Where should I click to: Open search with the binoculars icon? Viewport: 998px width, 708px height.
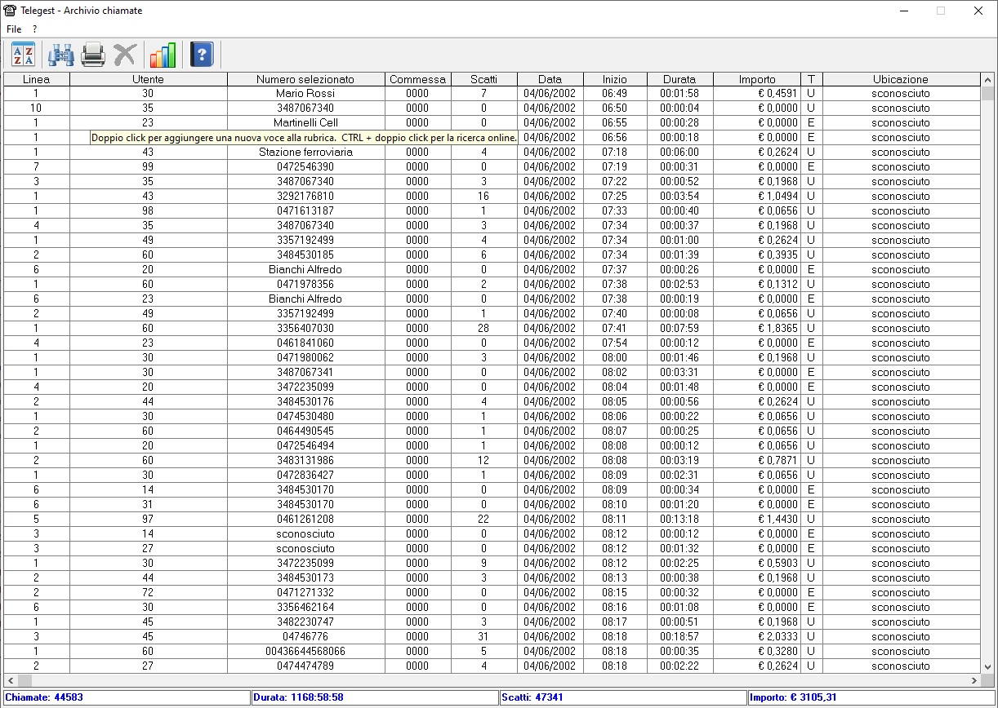[61, 55]
